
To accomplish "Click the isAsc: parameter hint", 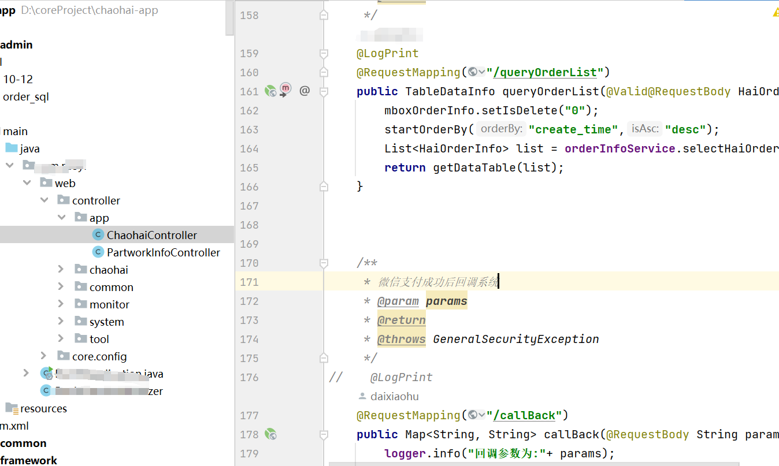I will [x=646, y=129].
